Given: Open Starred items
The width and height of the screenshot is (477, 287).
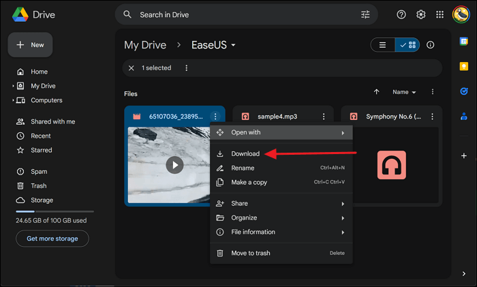Looking at the screenshot, I should tap(41, 150).
